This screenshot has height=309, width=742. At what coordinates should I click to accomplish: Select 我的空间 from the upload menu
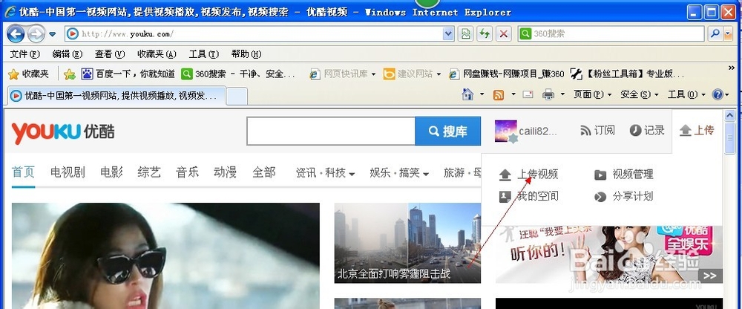click(528, 196)
